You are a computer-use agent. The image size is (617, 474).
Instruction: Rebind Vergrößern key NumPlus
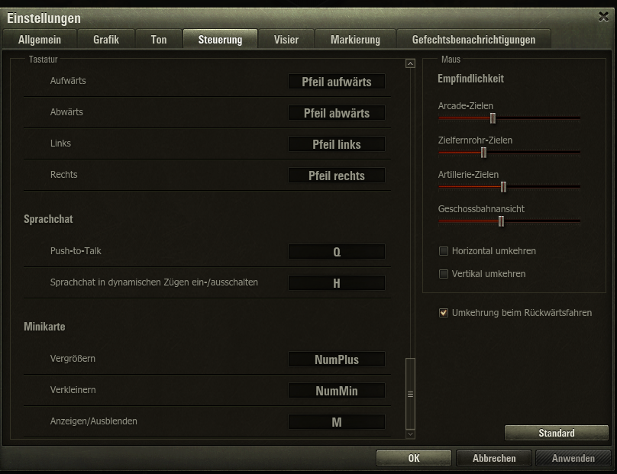click(337, 360)
